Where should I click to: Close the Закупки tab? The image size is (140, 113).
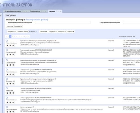60,11
